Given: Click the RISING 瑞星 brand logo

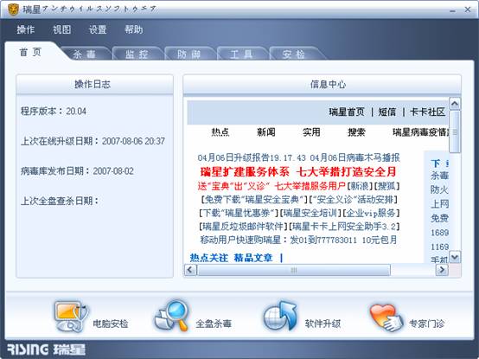Looking at the screenshot, I should (46, 349).
